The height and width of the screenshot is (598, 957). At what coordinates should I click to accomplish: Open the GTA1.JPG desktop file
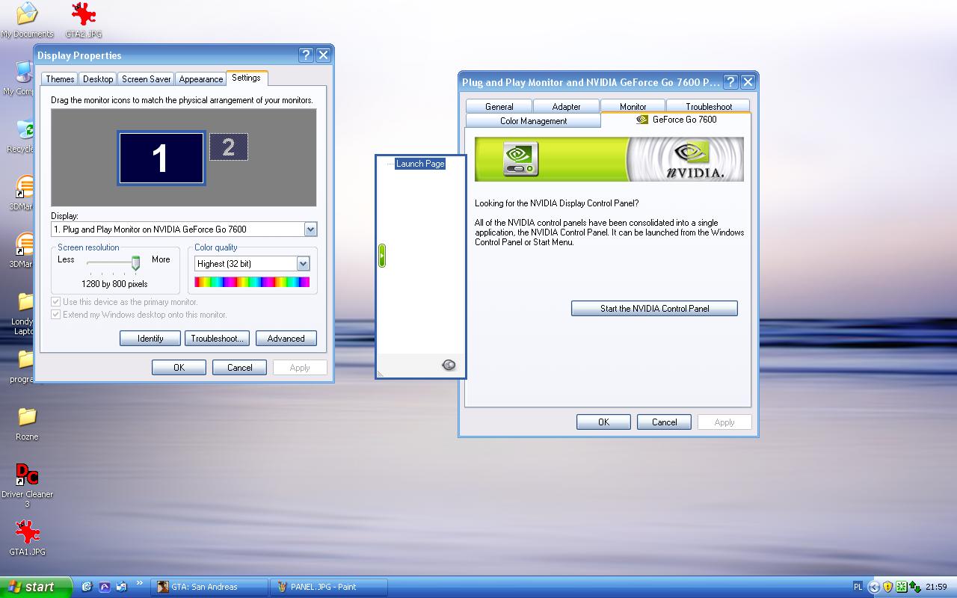pyautogui.click(x=28, y=538)
